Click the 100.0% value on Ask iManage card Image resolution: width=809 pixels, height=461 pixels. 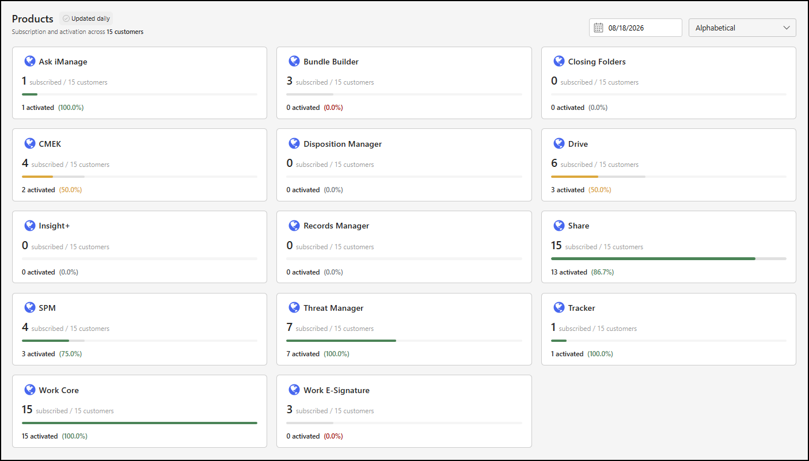tap(71, 108)
